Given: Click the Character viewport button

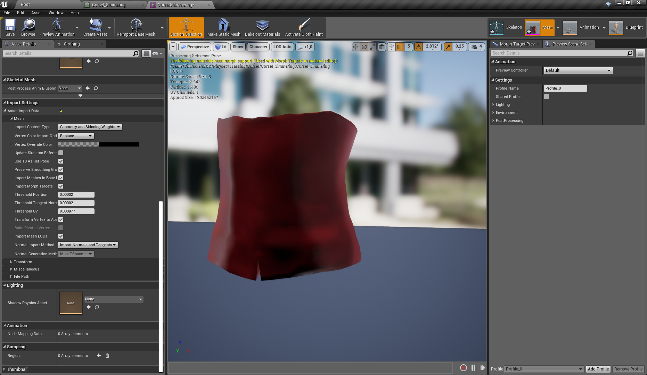Looking at the screenshot, I should [258, 47].
